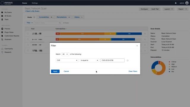190x107 pixels.
Task: Open the Scans top menu
Action: [x=25, y=3]
